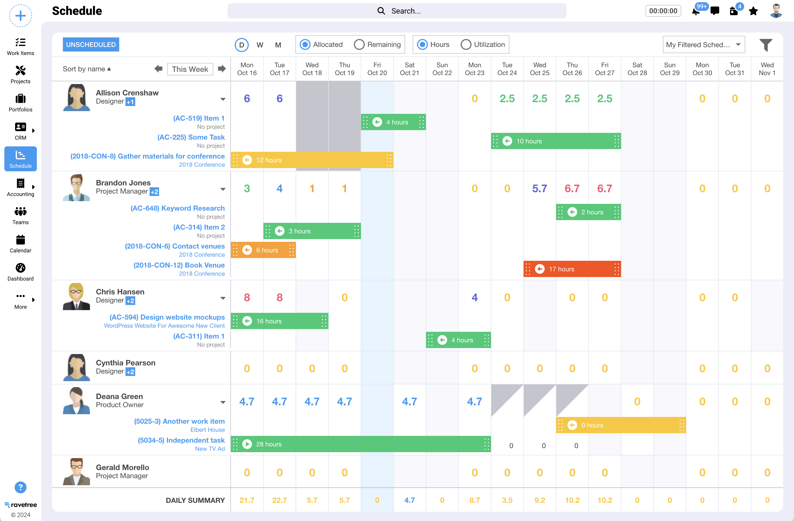Screen dimensions: 794x521
Task: Open the help question mark icon
Action: coord(20,487)
